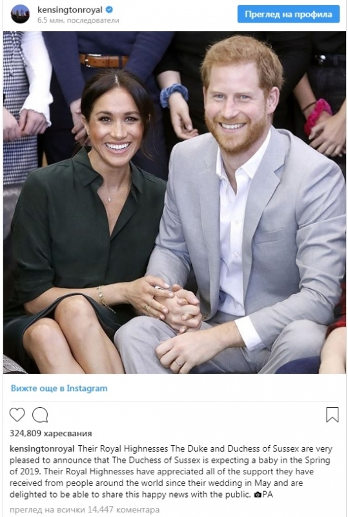348x517 pixels.
Task: Save post with bookmark icon
Action: point(332,415)
